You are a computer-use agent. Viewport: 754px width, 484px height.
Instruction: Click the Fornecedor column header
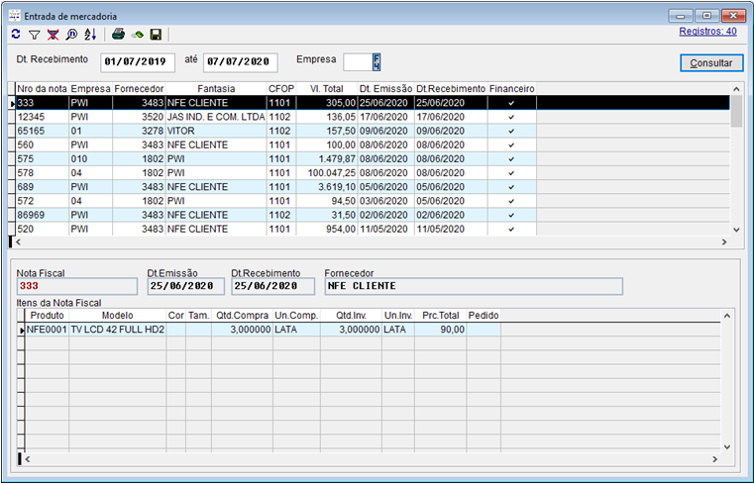point(139,89)
